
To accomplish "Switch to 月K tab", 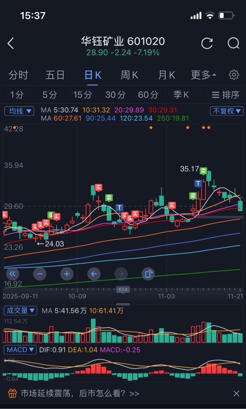I will tap(167, 75).
